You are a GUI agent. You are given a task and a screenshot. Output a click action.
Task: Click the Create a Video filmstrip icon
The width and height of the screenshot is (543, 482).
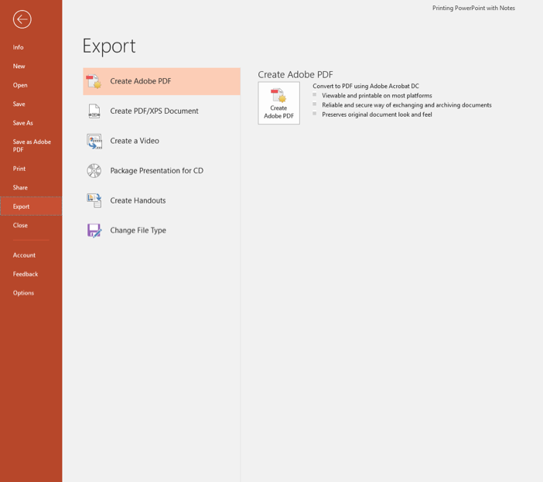point(94,142)
